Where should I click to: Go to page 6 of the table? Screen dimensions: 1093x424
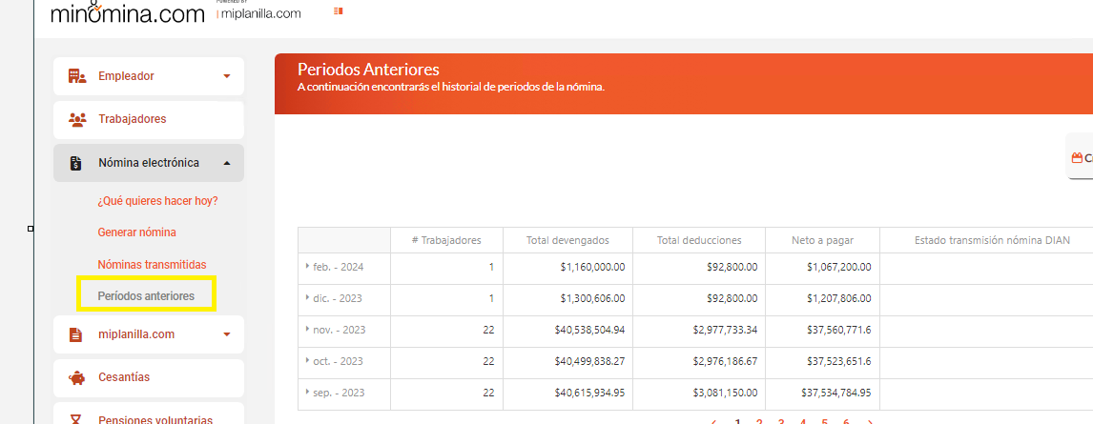[846, 421]
